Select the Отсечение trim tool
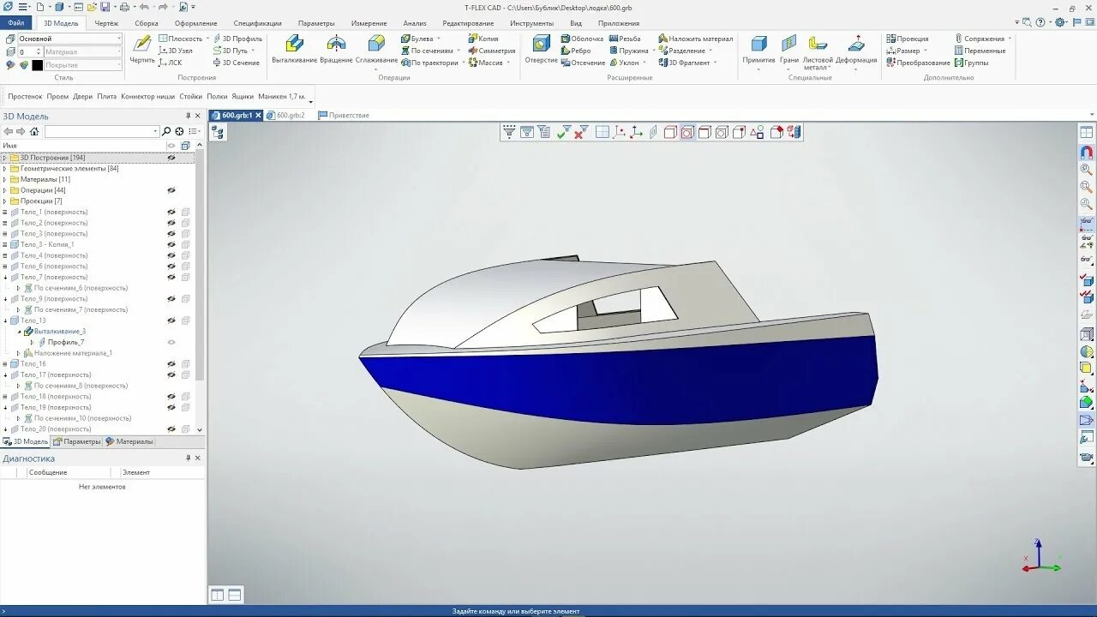Image resolution: width=1097 pixels, height=617 pixels. 583,63
